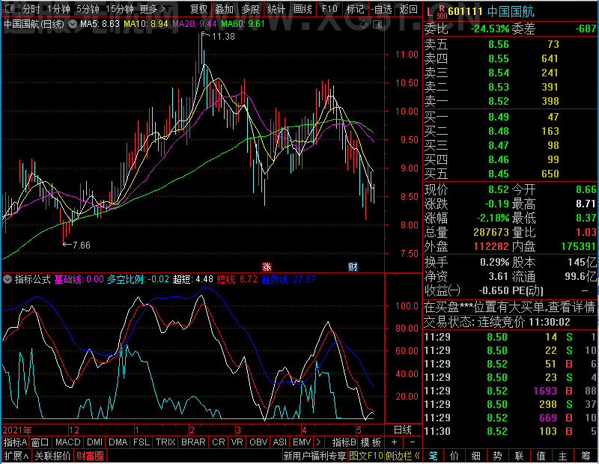Activate the 画线 drawing tool

tap(302, 9)
